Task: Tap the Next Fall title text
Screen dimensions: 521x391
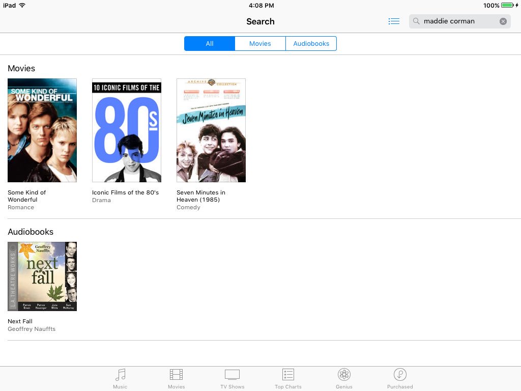Action: (20, 321)
